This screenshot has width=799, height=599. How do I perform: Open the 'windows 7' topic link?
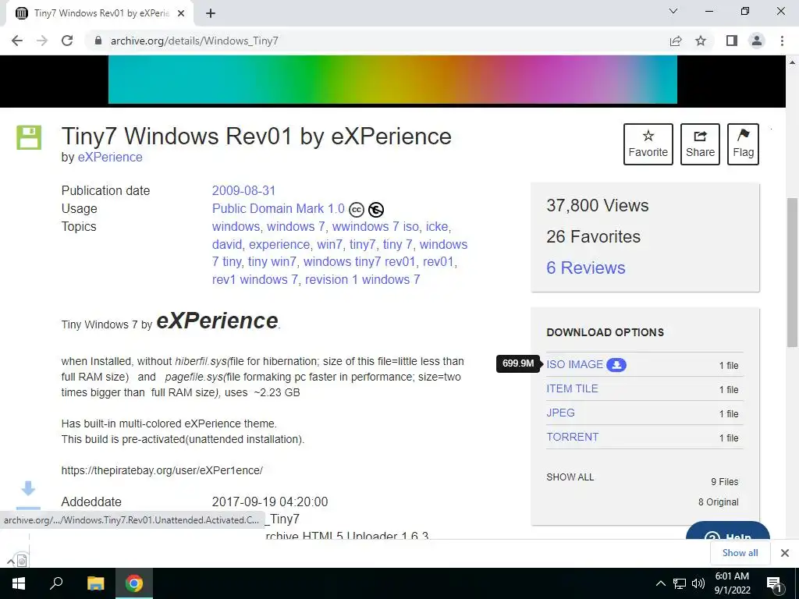[296, 226]
